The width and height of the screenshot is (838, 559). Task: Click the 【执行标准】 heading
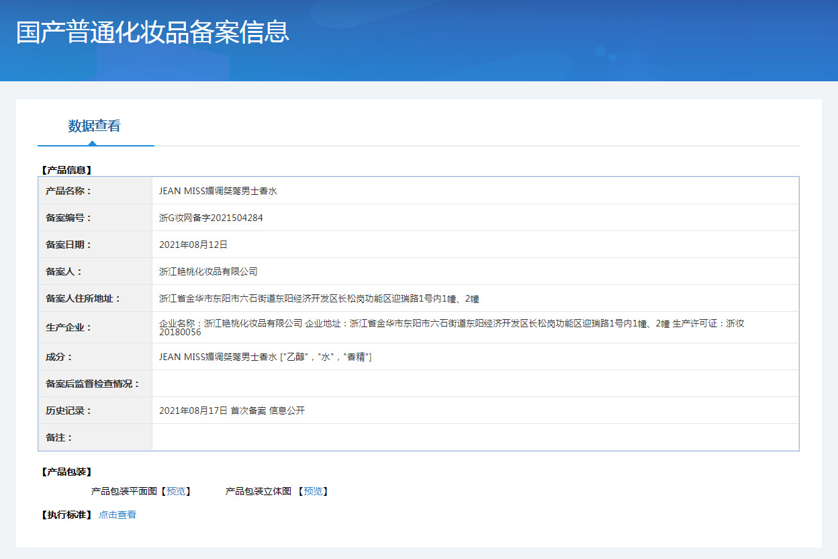coord(66,515)
